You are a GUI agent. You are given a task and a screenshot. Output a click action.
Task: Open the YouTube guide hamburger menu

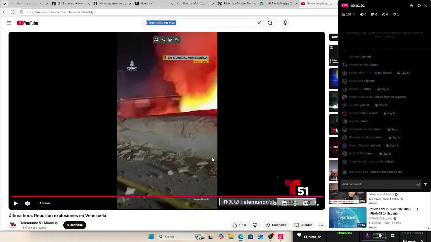[x=9, y=23]
